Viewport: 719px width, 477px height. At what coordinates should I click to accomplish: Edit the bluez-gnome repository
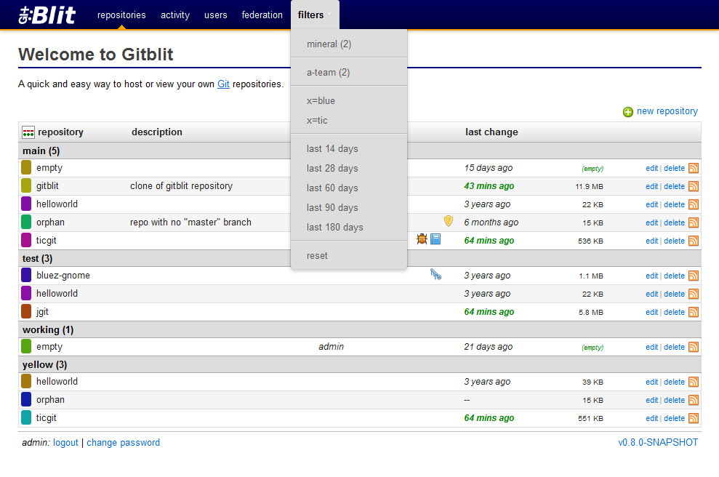click(x=651, y=276)
